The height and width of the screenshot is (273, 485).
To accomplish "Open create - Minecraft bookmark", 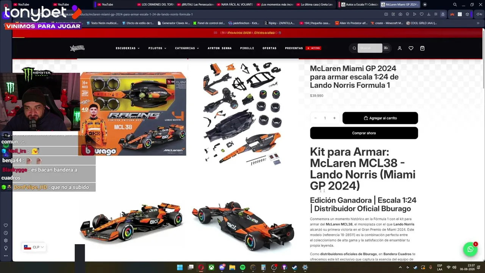I will point(386,23).
